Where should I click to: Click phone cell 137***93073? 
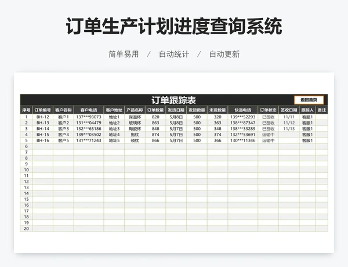tap(89, 117)
